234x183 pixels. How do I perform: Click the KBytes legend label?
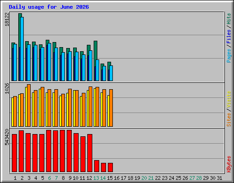point(229,164)
